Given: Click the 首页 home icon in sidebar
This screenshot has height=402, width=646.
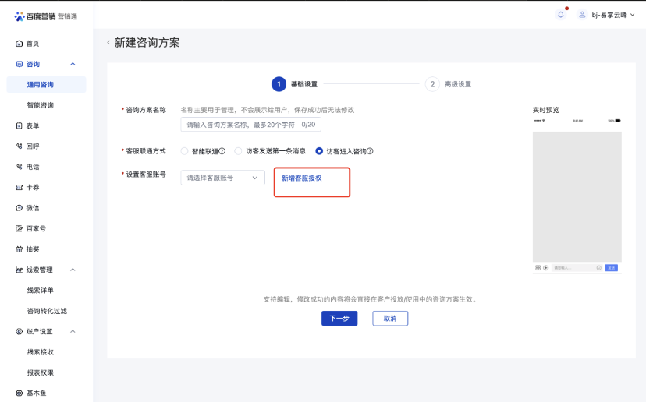Looking at the screenshot, I should (20, 44).
